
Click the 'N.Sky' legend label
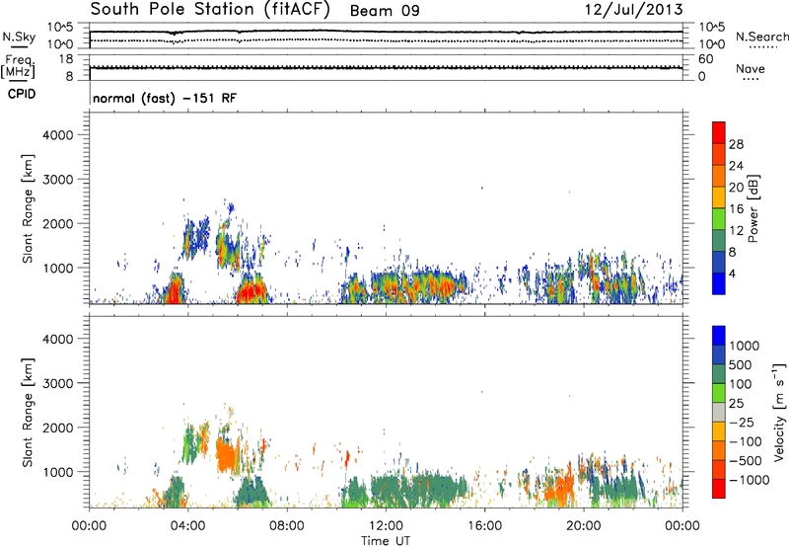pyautogui.click(x=19, y=37)
